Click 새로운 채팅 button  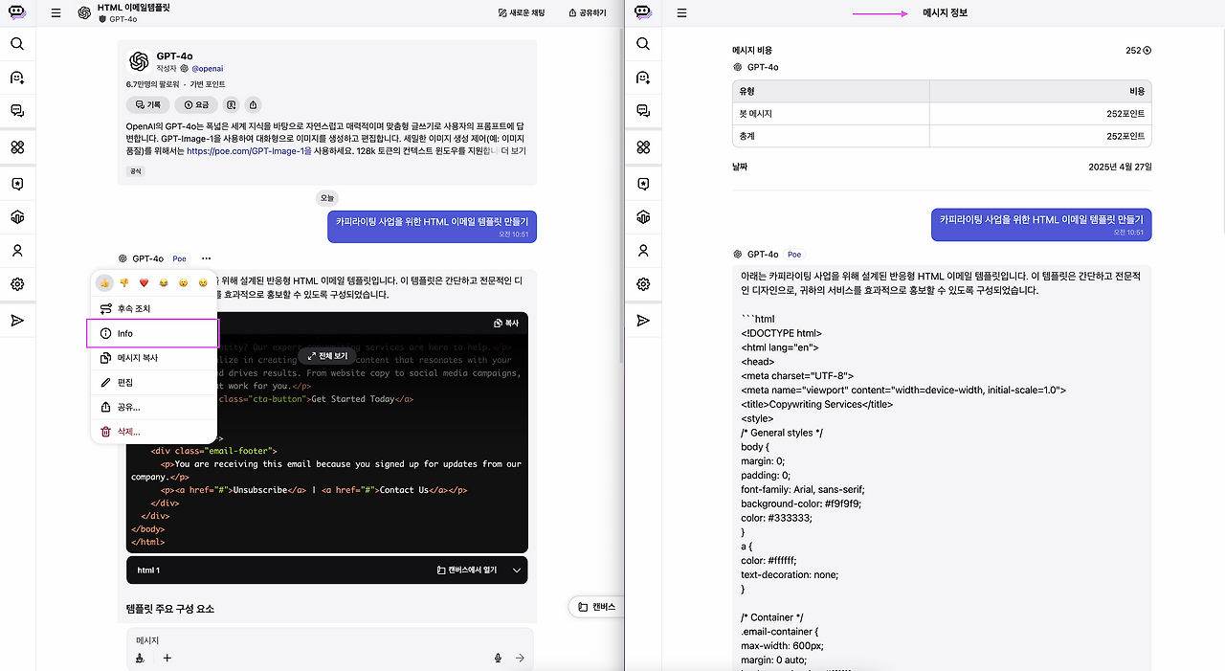click(x=522, y=13)
